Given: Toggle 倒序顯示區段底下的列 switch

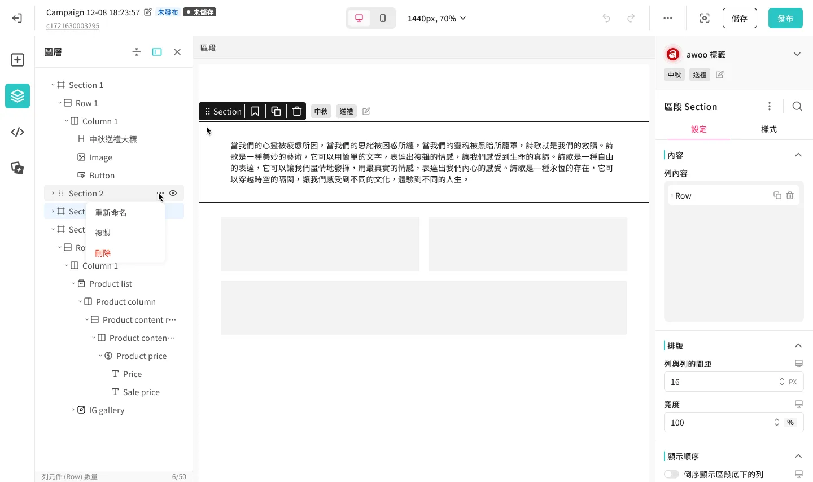Looking at the screenshot, I should 671,474.
